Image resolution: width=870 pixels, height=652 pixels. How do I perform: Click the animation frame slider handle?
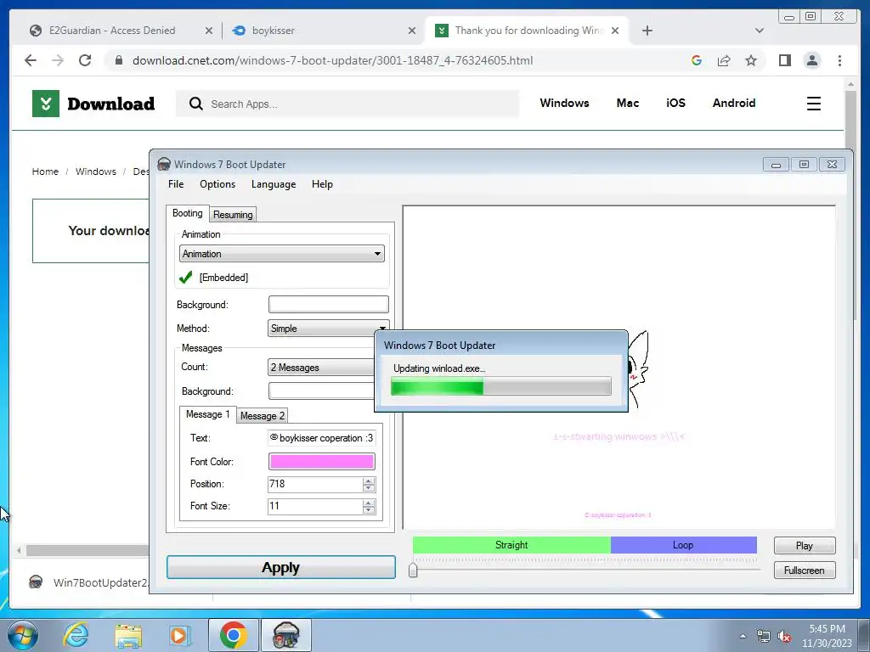413,570
